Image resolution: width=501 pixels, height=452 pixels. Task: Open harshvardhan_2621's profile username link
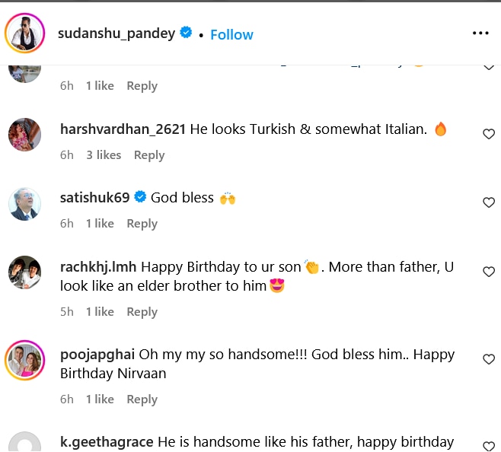(123, 129)
